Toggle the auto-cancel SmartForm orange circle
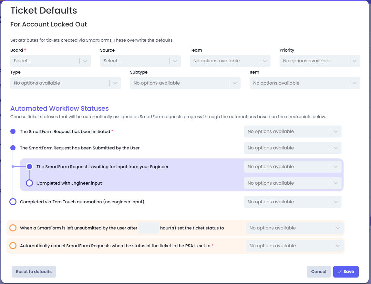Viewport: 371px width, 284px height. point(13,246)
